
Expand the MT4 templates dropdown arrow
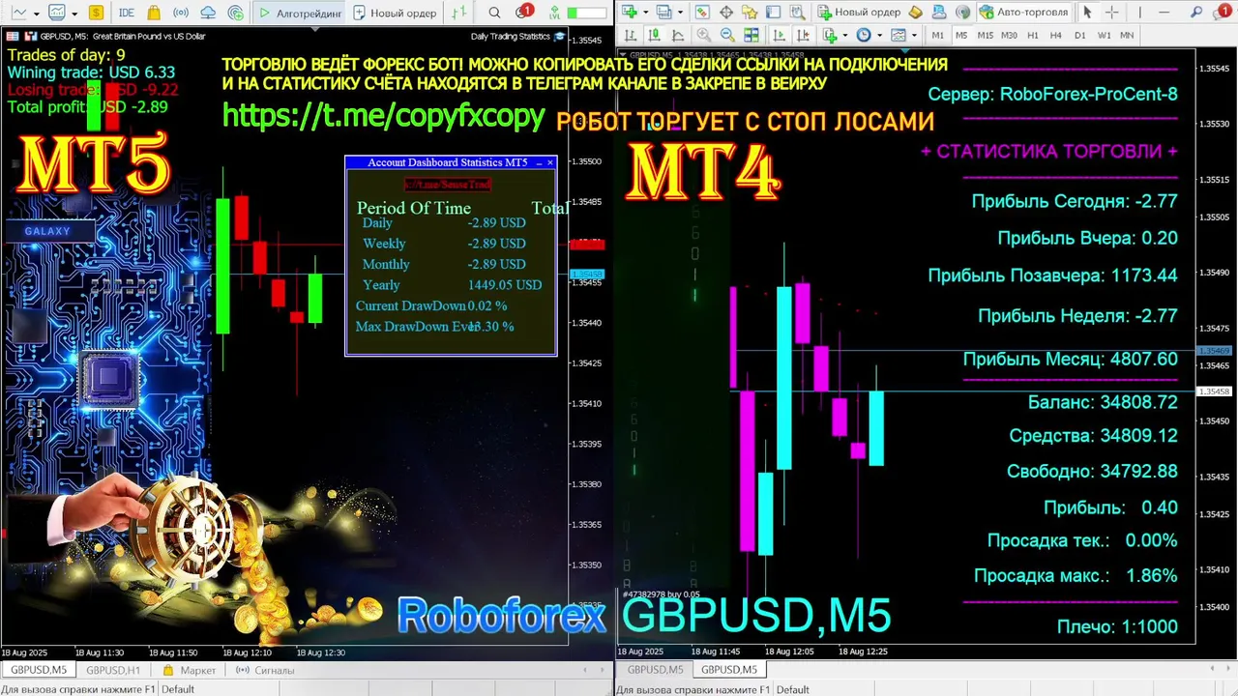coord(914,36)
